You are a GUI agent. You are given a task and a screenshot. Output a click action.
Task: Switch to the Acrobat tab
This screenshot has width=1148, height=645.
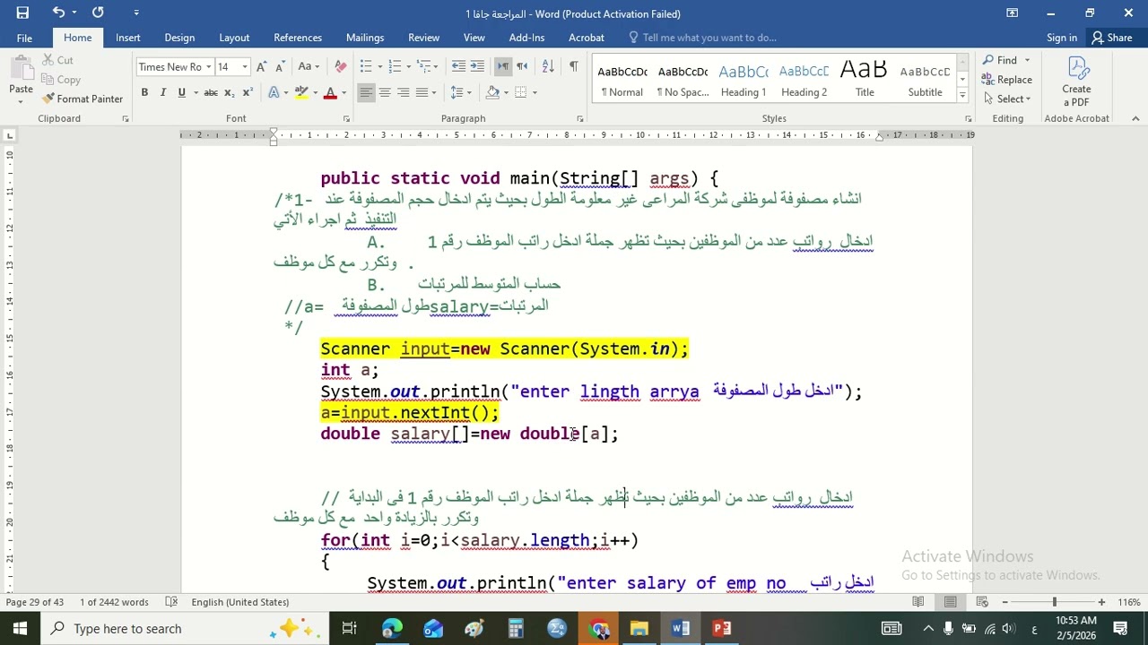coord(587,38)
